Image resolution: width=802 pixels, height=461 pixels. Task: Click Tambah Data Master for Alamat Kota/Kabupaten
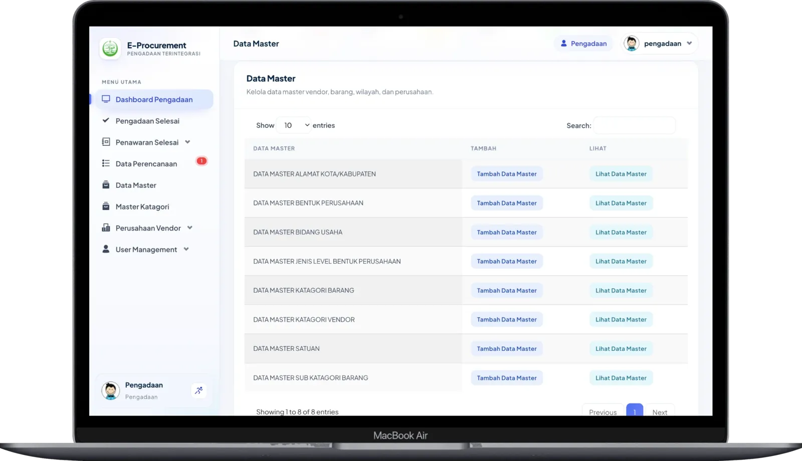[x=507, y=174]
